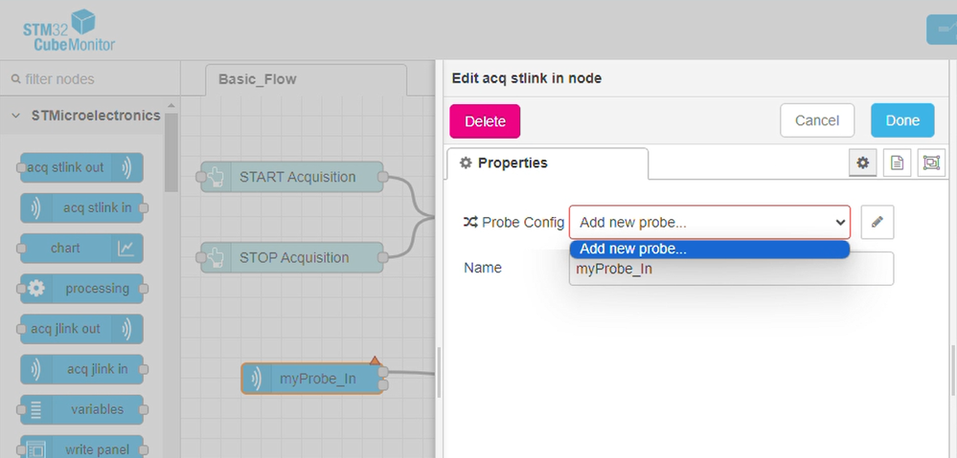Click the pink Delete button
Screen dimensions: 957x458
pos(486,121)
